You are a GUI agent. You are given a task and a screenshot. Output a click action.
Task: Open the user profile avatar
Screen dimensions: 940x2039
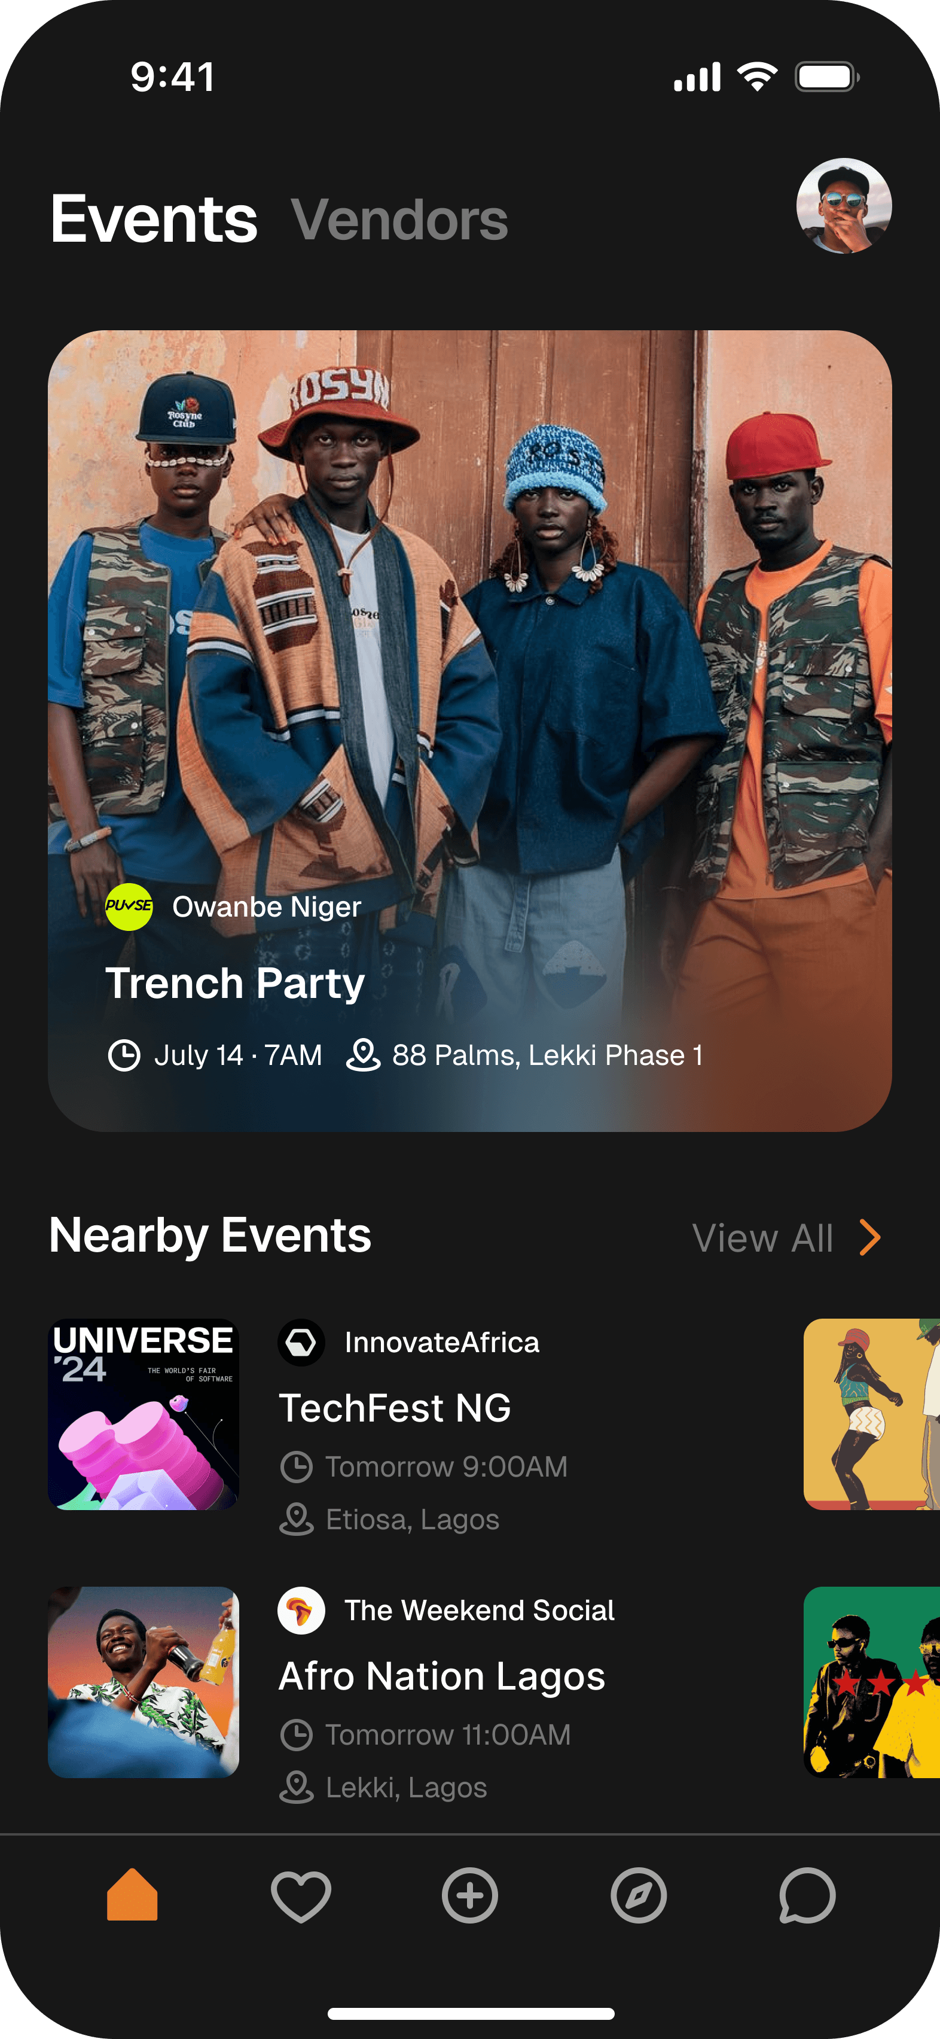coord(844,206)
